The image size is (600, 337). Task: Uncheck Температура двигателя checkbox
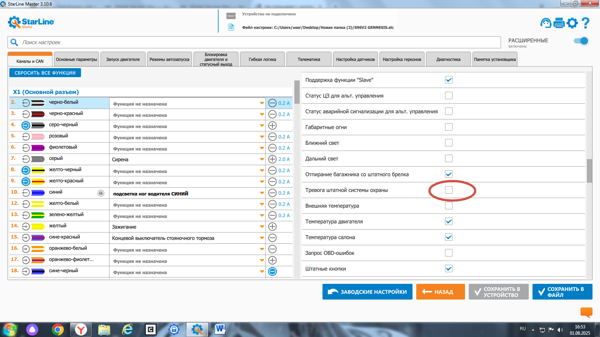(449, 221)
